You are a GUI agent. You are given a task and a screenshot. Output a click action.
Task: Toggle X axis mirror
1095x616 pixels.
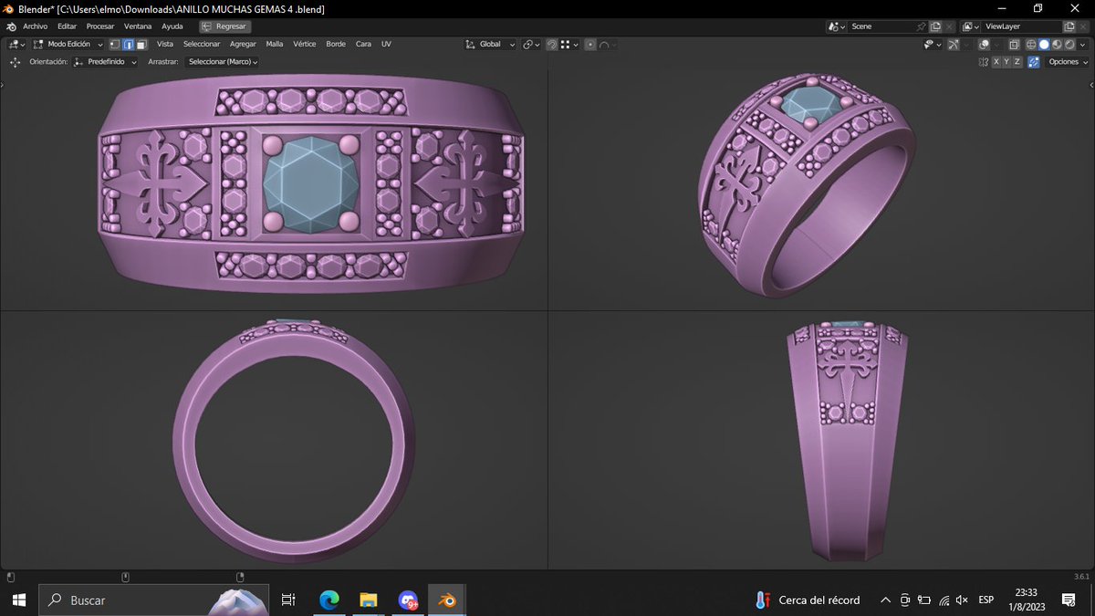pyautogui.click(x=996, y=62)
